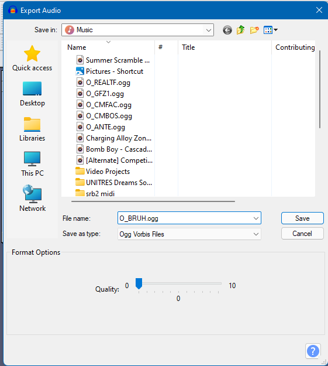Image resolution: width=328 pixels, height=366 pixels.
Task: Expand the File name history dropdown
Action: [x=256, y=218]
